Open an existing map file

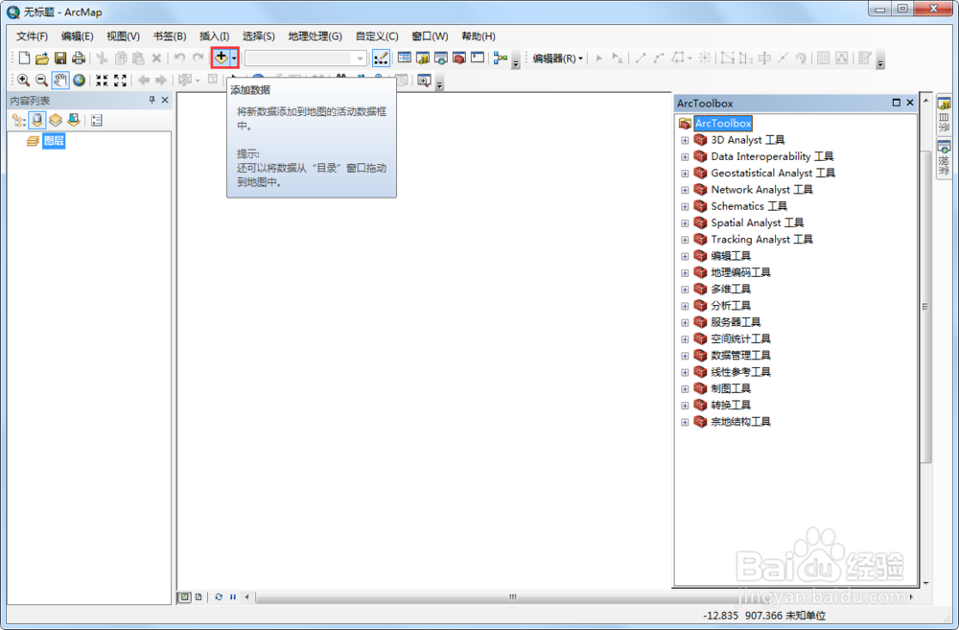41,58
